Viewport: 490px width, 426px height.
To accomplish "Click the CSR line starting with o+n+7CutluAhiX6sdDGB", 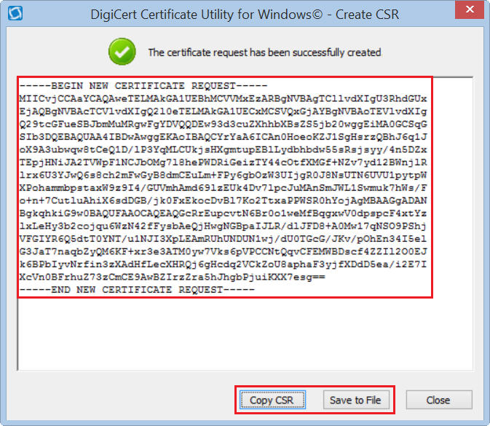I will coord(223,201).
